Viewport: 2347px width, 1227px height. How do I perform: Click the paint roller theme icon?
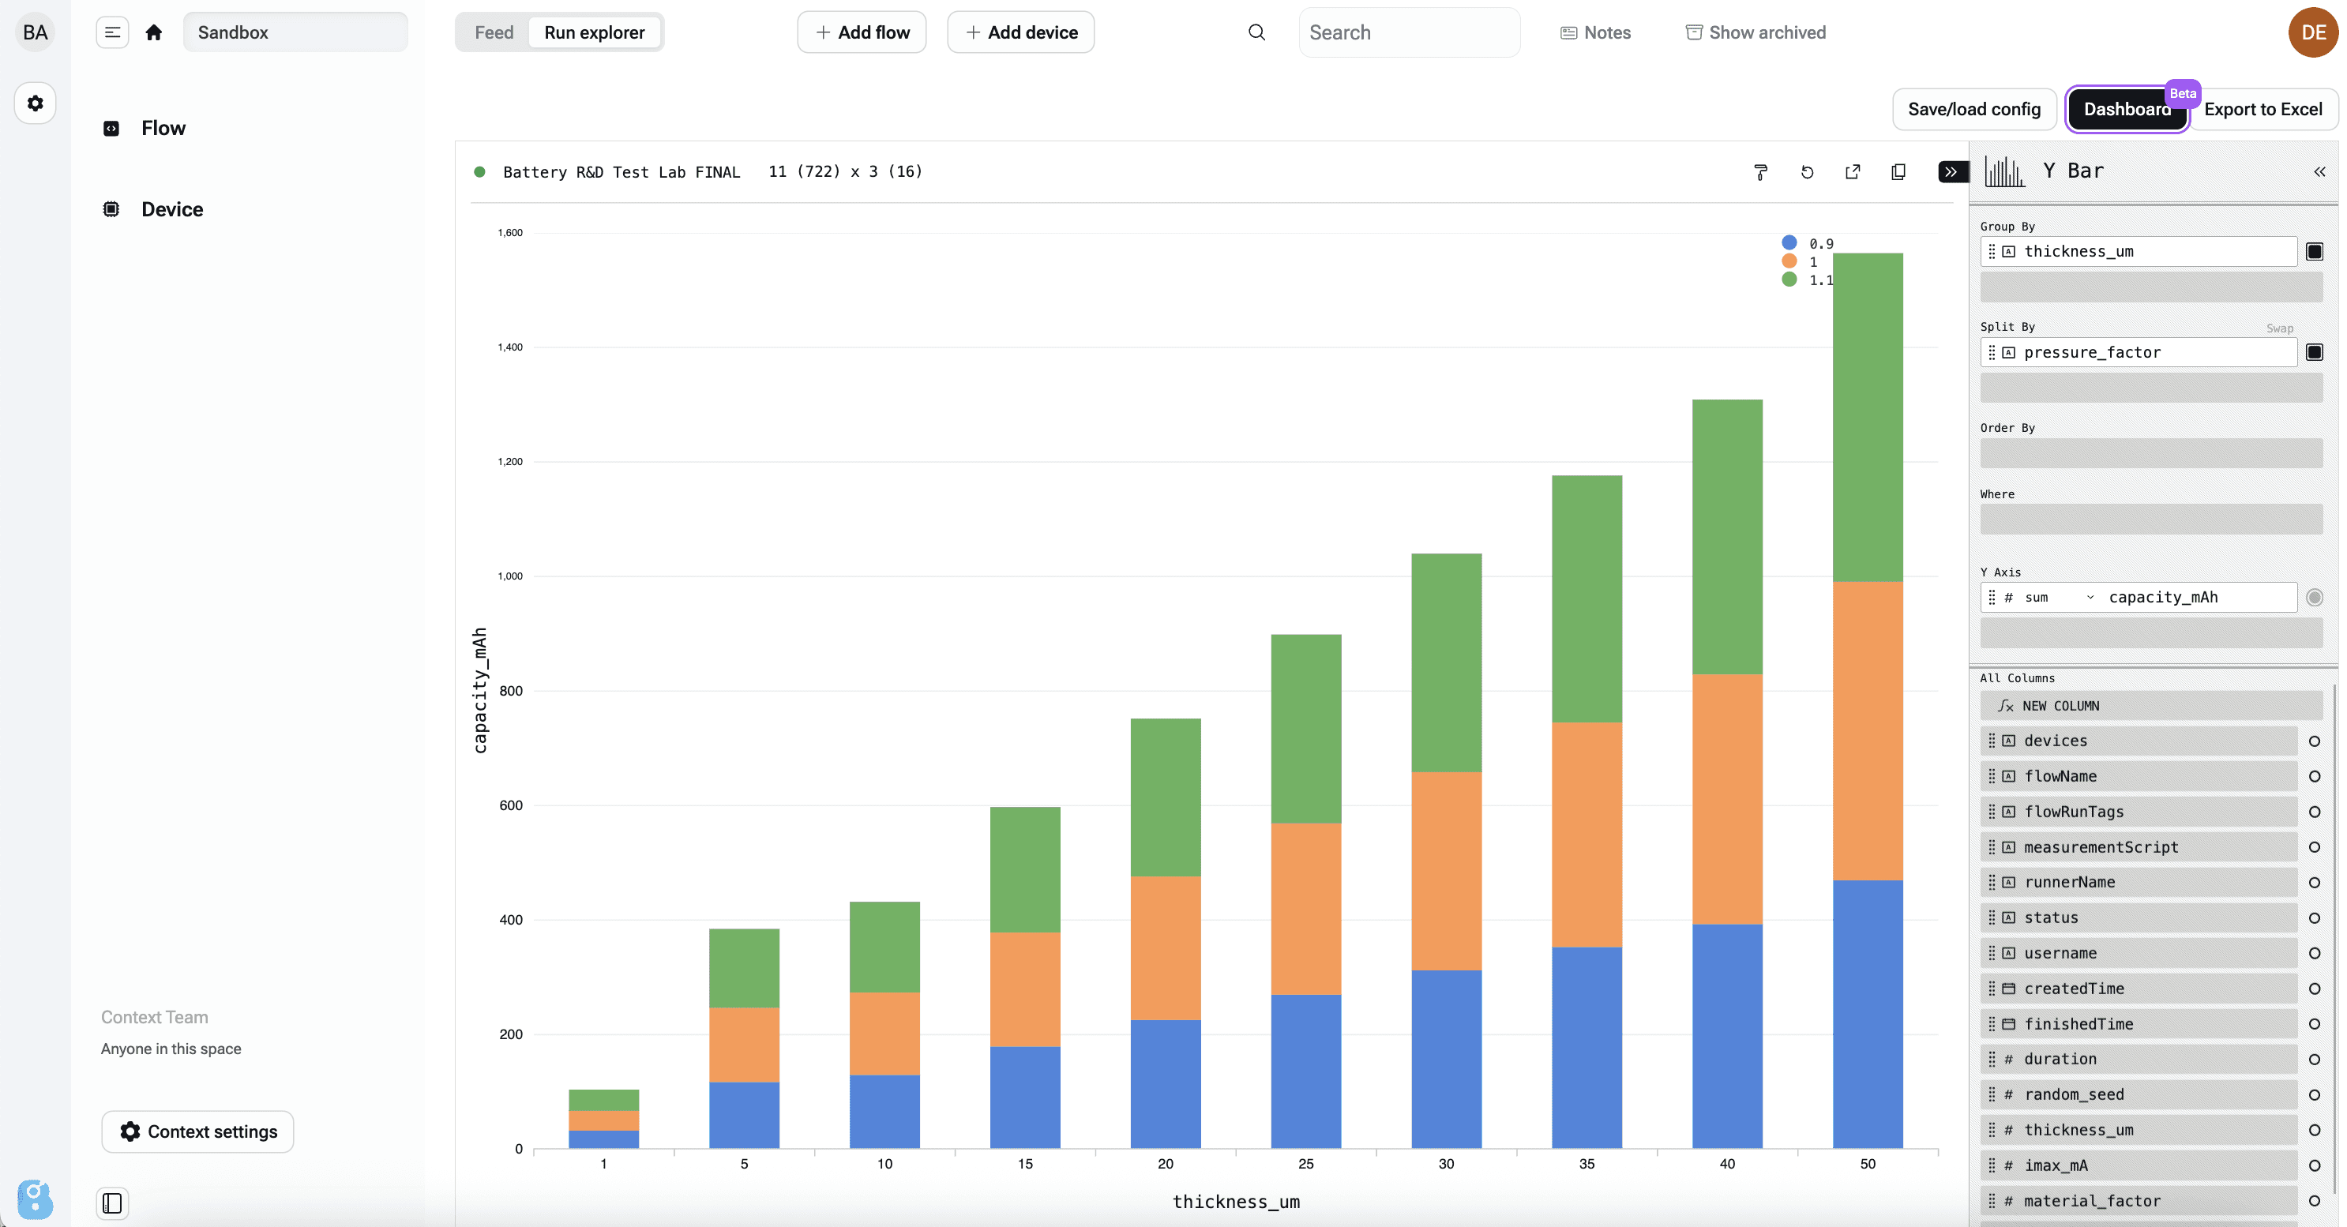coord(1760,172)
